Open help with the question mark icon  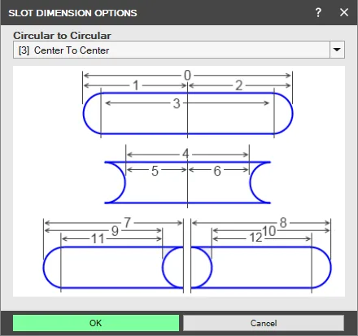[318, 12]
